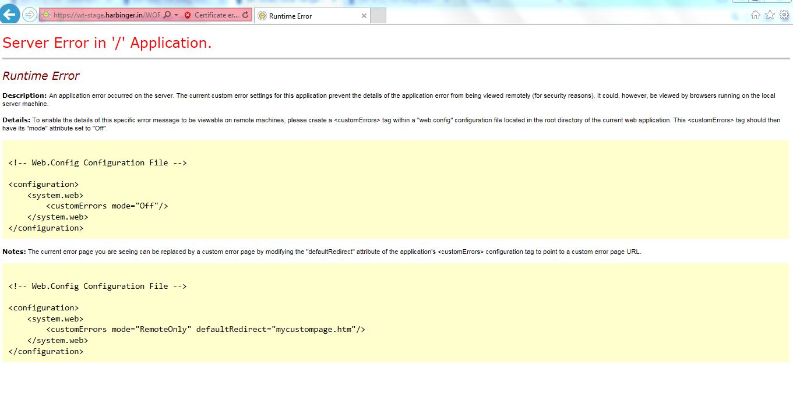Image resolution: width=793 pixels, height=403 pixels.
Task: Click the wt-stage.harbinger.in URL field
Action: tap(105, 15)
